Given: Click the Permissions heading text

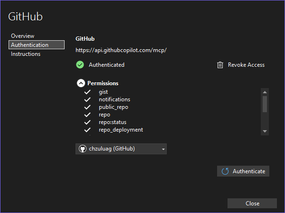Looking at the screenshot, I should point(103,83).
